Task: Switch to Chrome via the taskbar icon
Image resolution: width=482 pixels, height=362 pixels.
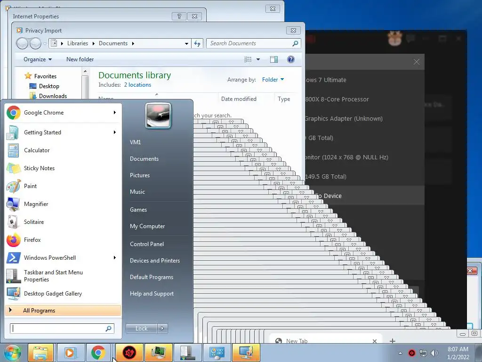Action: coord(98,353)
